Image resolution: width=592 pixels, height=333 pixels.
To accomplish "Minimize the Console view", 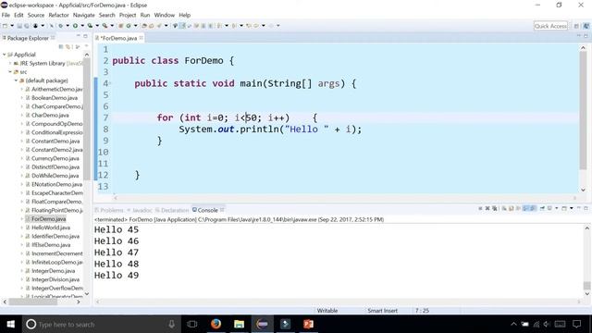I will [x=579, y=208].
